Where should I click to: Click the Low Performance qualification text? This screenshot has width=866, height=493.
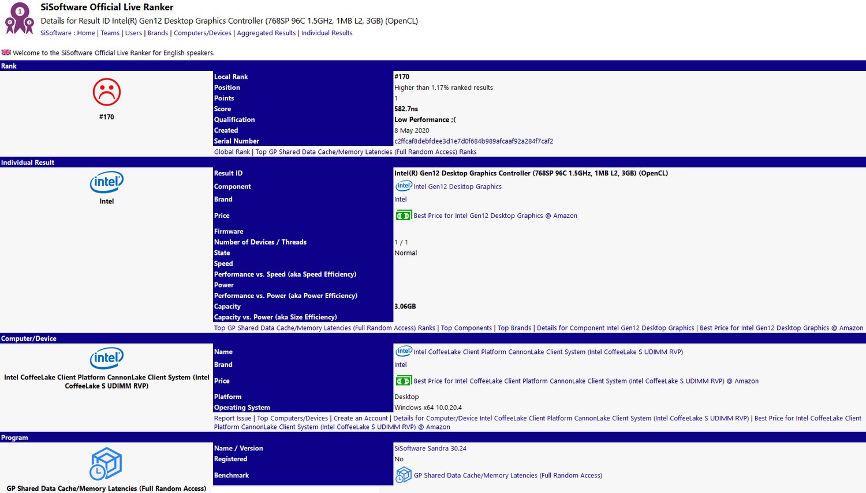pos(425,120)
